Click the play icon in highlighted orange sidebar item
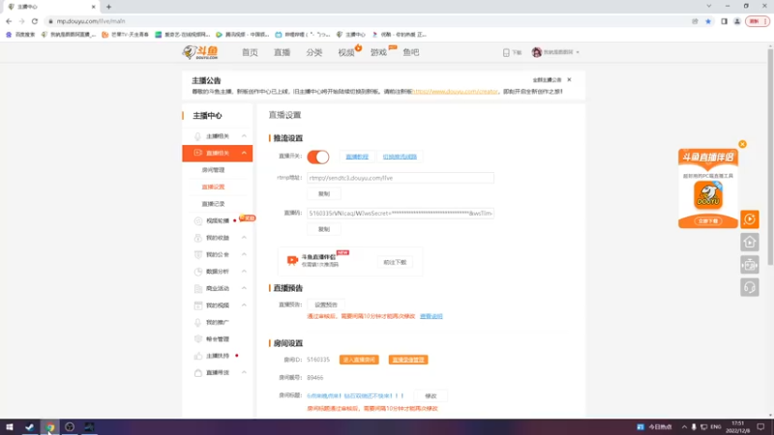Image resolution: width=774 pixels, height=435 pixels. coord(197,153)
